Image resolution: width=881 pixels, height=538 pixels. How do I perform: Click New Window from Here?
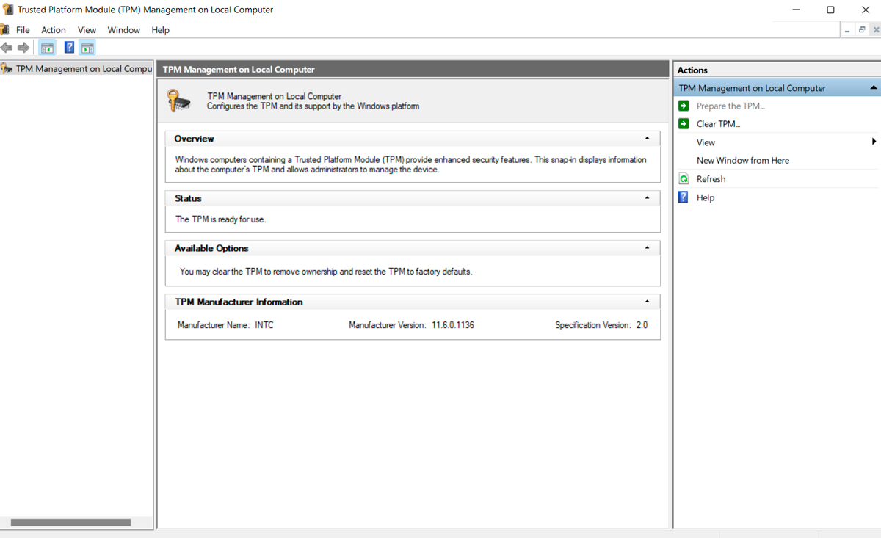[743, 161]
